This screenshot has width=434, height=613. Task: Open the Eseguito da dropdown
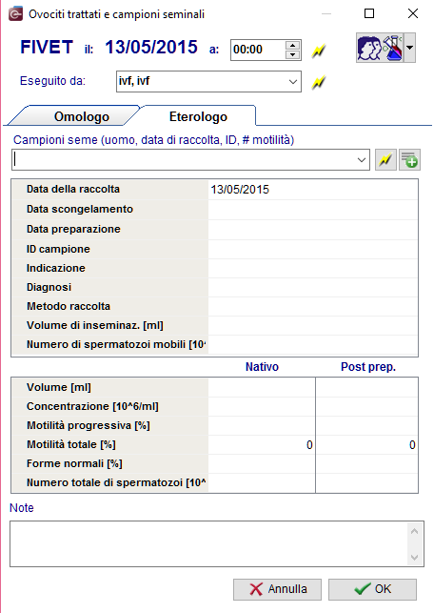coord(292,82)
